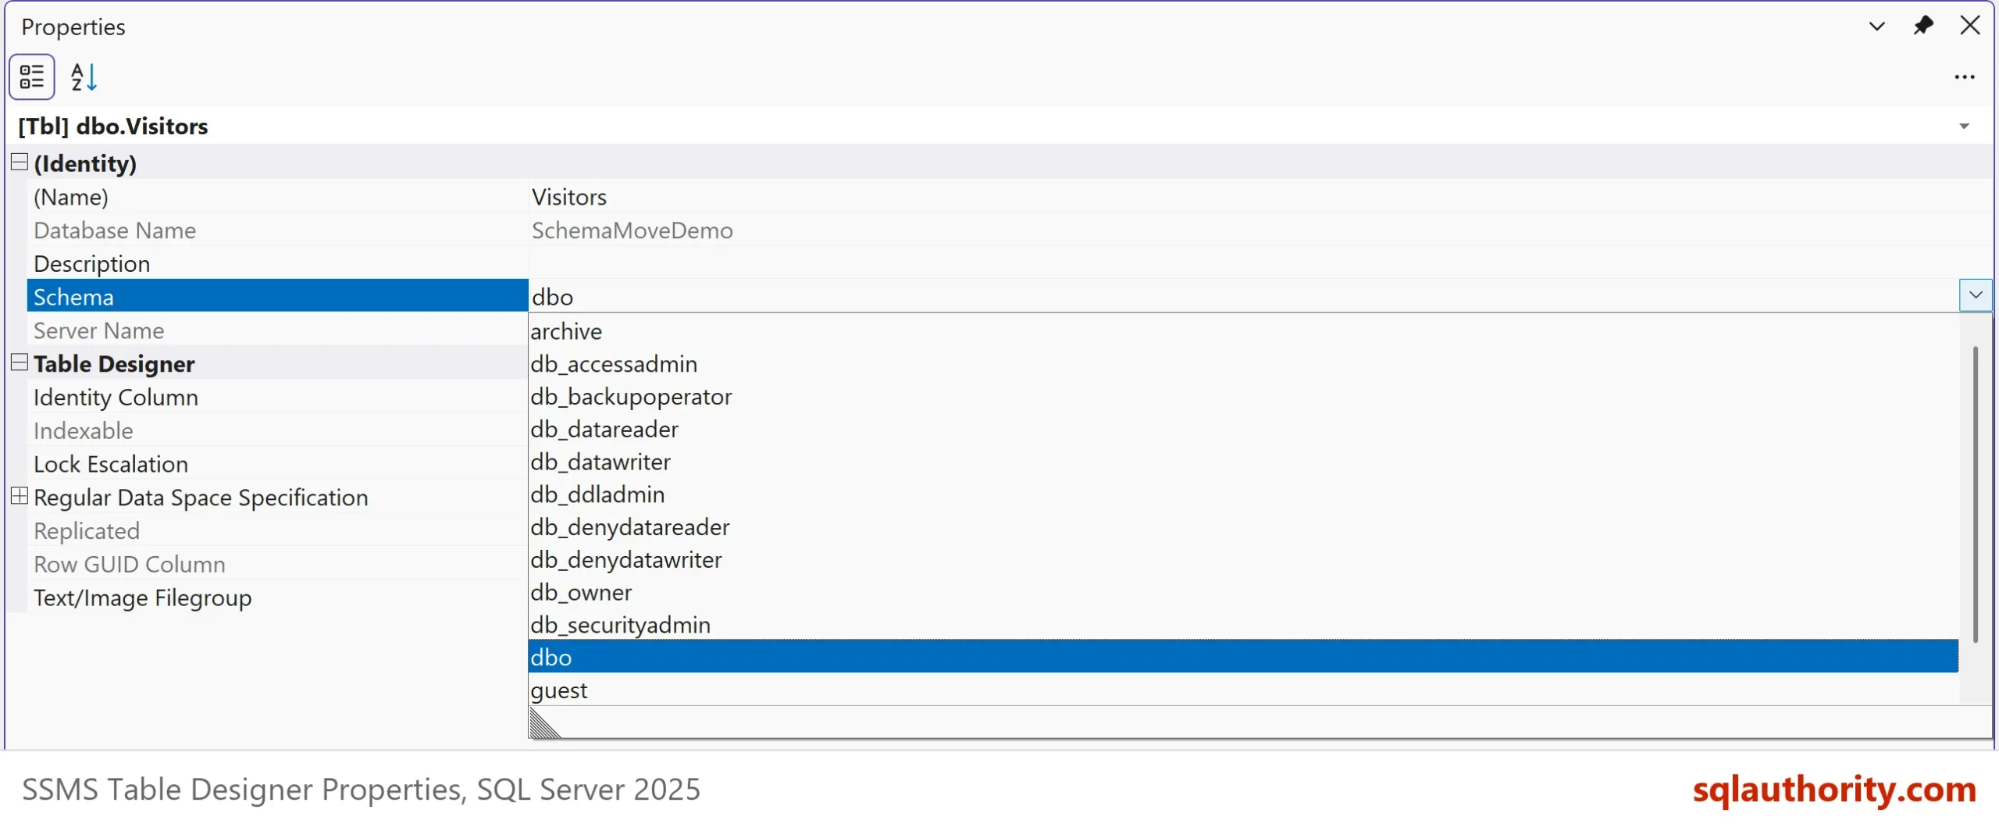Pick db_securityadmin in schema list
The width and height of the screenshot is (1999, 824).
pyautogui.click(x=1243, y=625)
